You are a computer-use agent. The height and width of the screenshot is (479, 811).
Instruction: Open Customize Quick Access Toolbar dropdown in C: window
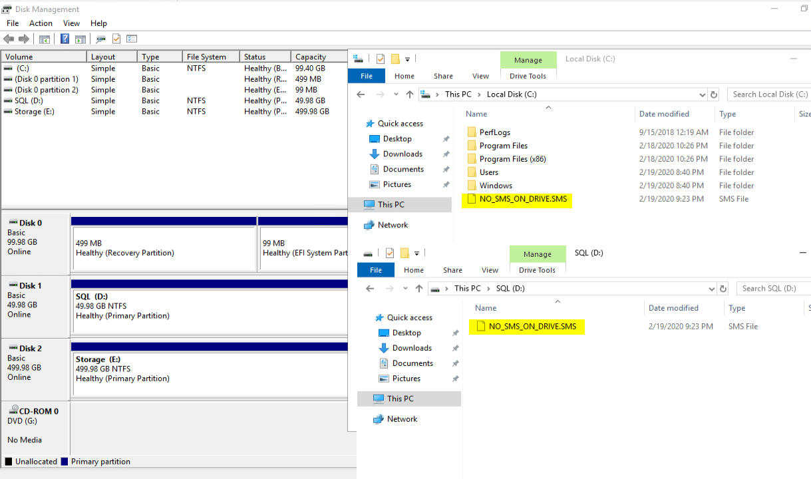pos(407,59)
